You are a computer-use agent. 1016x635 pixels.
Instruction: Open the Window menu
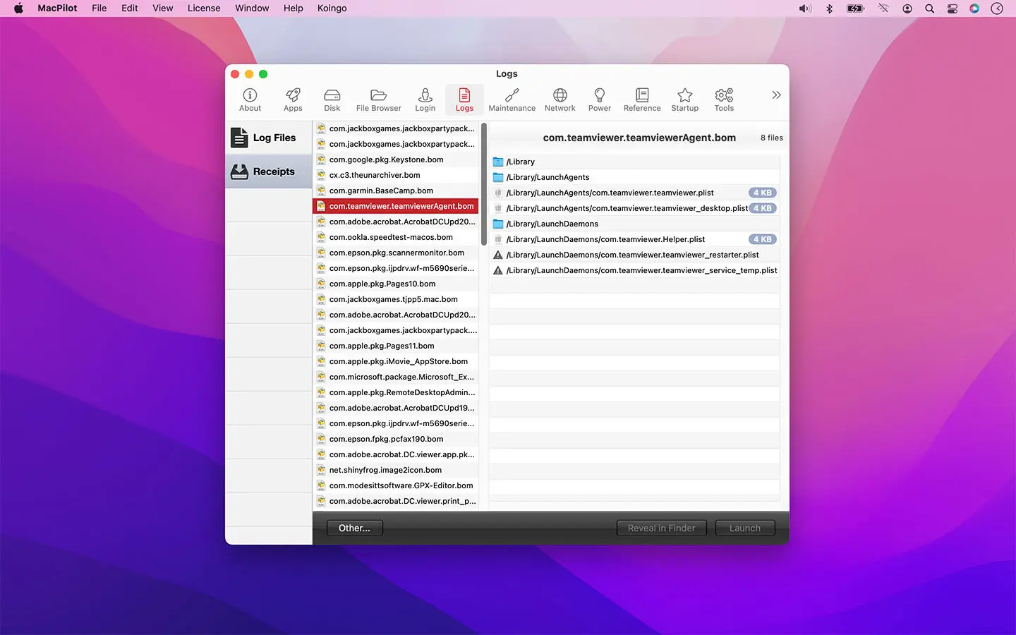(252, 8)
